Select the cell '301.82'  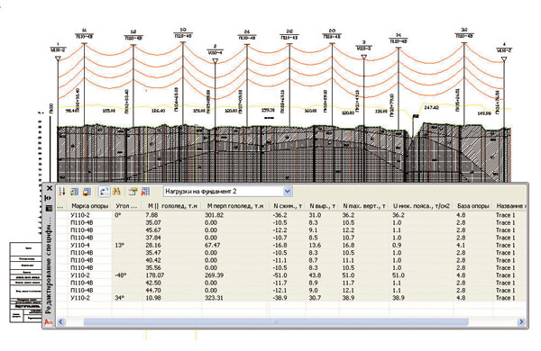[215, 215]
